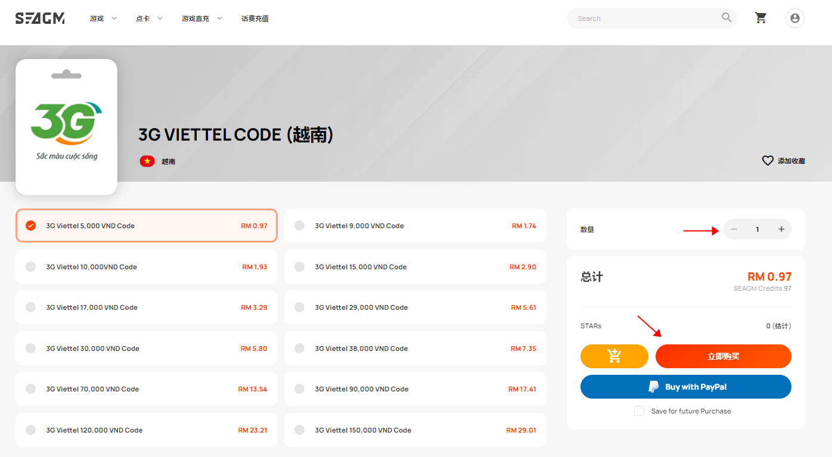Click Buy with PayPal button
The height and width of the screenshot is (457, 832).
click(686, 387)
